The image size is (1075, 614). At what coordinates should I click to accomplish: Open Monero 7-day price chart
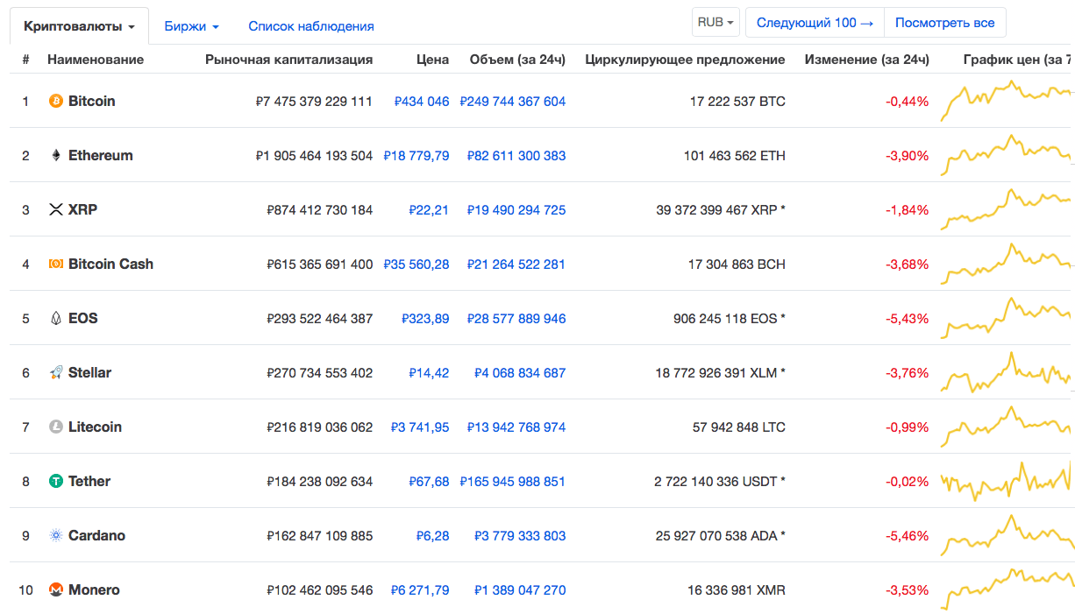coord(1007,589)
